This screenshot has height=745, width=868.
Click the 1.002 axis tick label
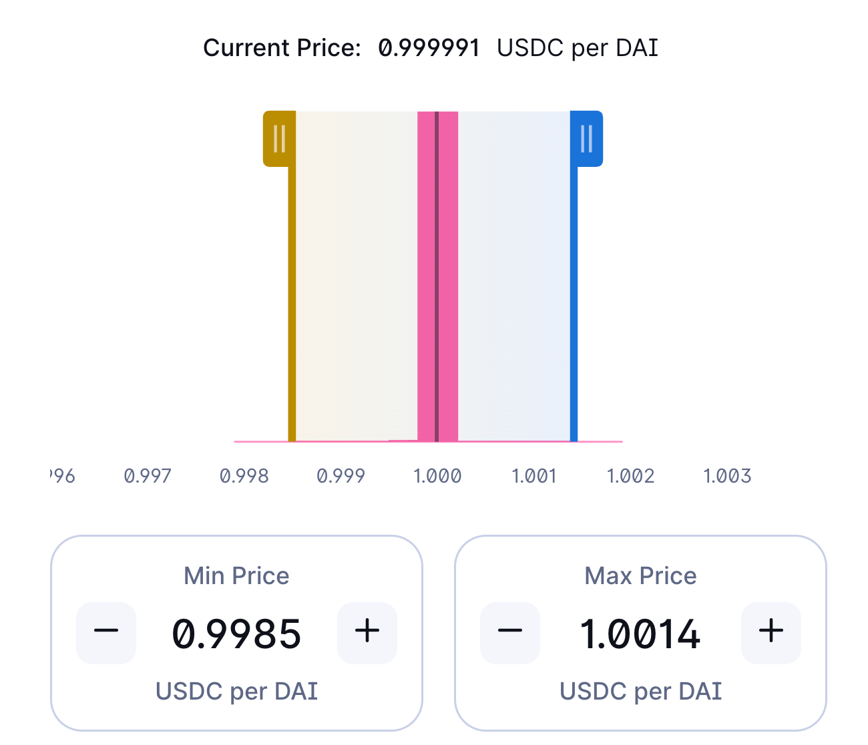pyautogui.click(x=630, y=476)
